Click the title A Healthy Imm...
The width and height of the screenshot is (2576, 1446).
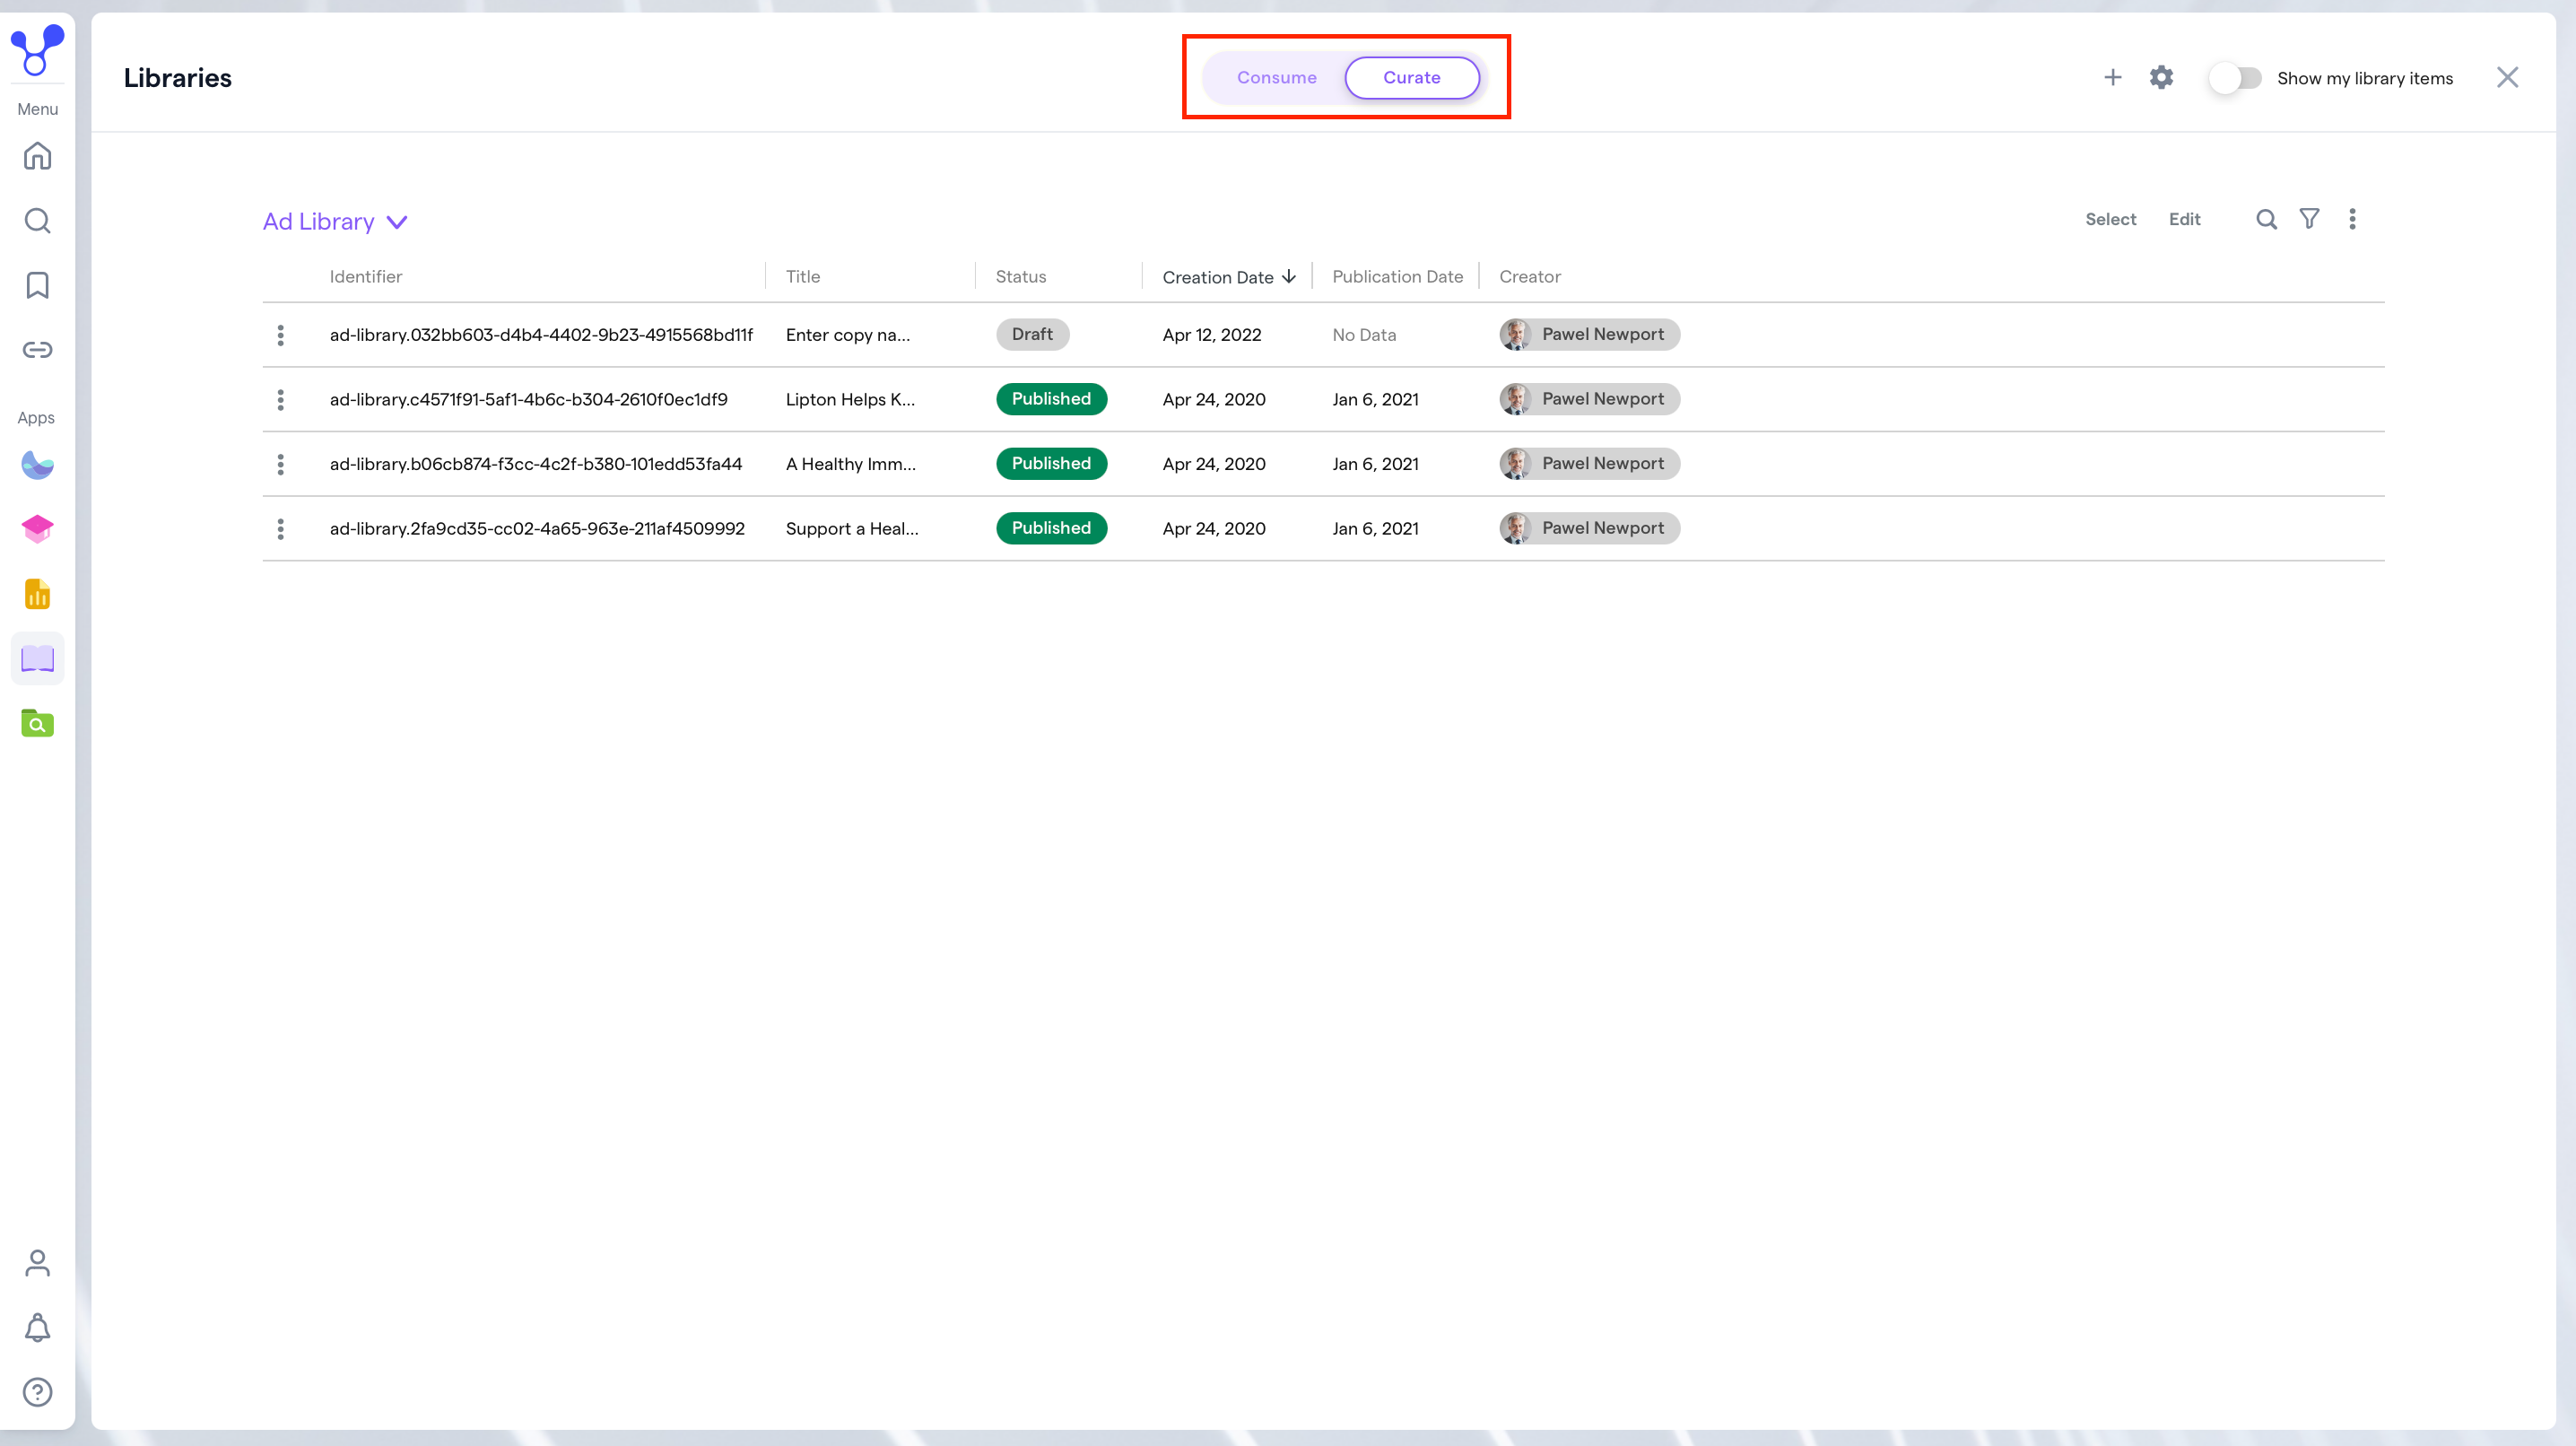(851, 464)
